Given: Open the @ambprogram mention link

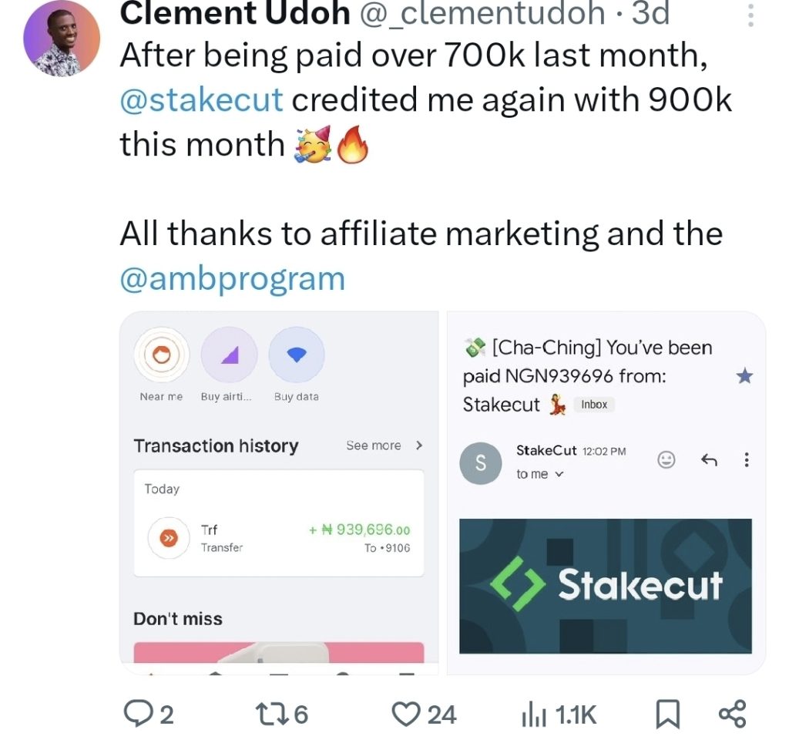Looking at the screenshot, I should tap(232, 278).
